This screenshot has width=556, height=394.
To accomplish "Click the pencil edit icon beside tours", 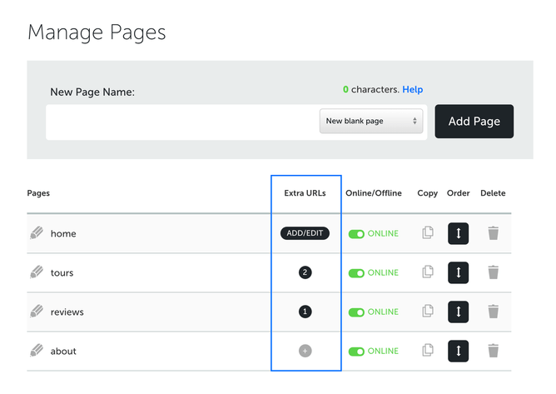I will pyautogui.click(x=36, y=272).
